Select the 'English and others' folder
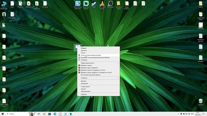Viewport: 207px width, 116px height. click(x=201, y=16)
